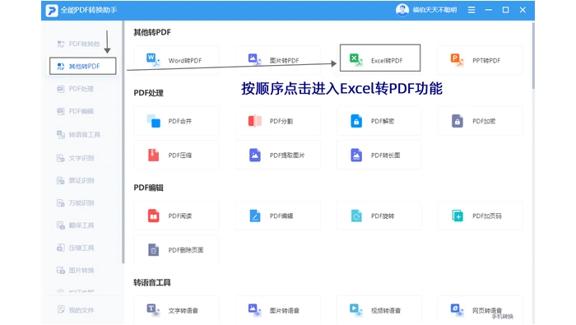Click the 转语音工具 section heading

(x=152, y=282)
